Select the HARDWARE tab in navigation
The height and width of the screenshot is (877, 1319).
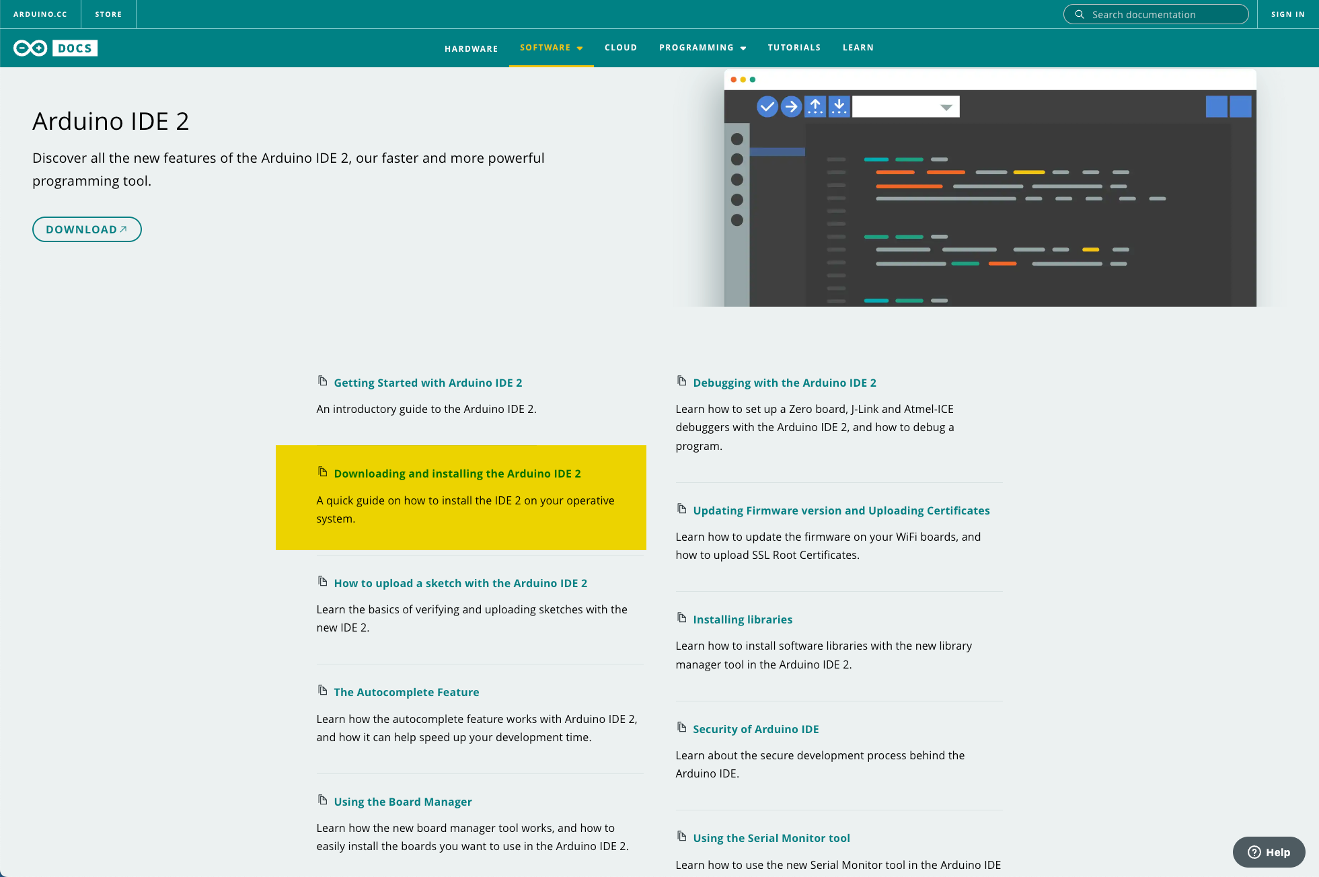[x=469, y=47]
